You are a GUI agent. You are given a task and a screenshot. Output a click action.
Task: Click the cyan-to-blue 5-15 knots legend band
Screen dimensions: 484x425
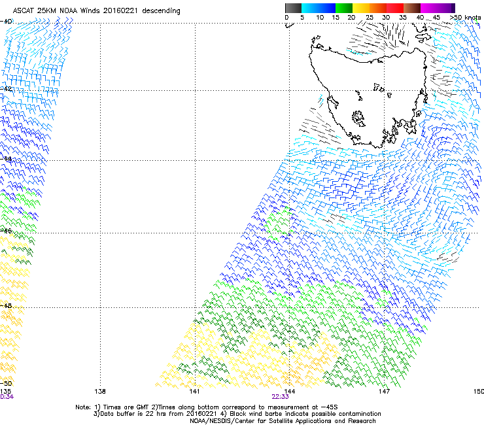(319, 8)
